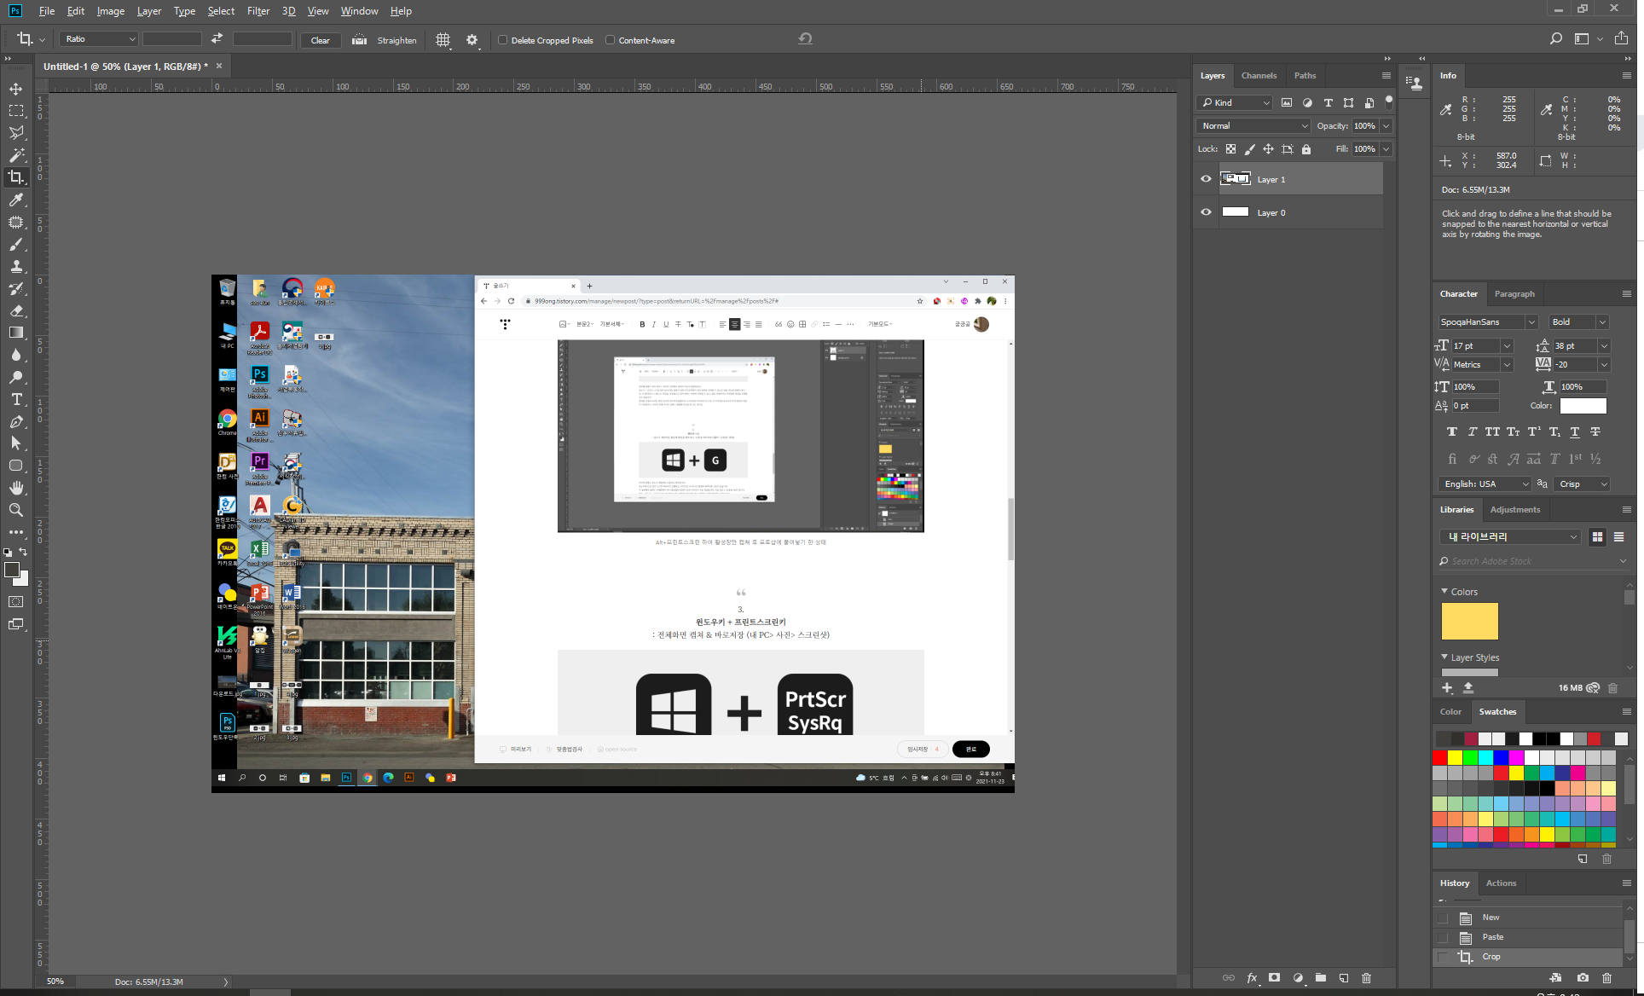Click the delete layer trash icon
Screen dimensions: 1644x996
pyautogui.click(x=1366, y=978)
